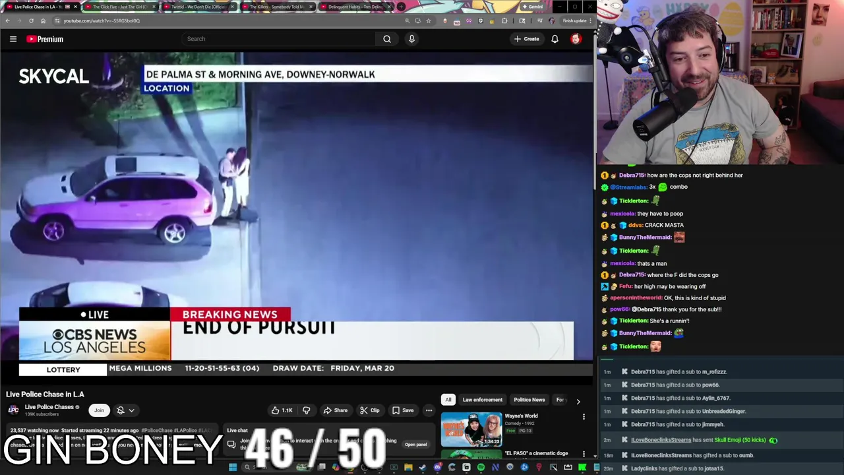The width and height of the screenshot is (844, 475).
Task: Select the All filter chip
Action: click(448, 400)
